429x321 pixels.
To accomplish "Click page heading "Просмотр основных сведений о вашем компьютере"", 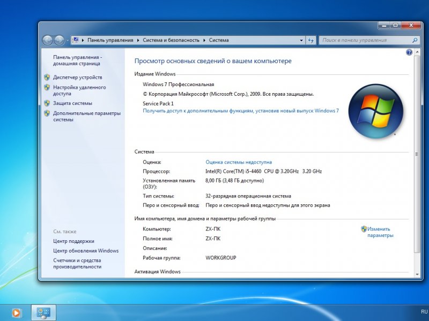I will pos(213,61).
